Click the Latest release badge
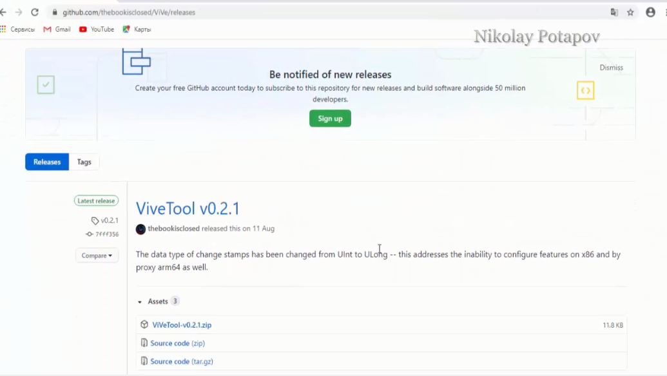This screenshot has width=667, height=376. pos(96,200)
